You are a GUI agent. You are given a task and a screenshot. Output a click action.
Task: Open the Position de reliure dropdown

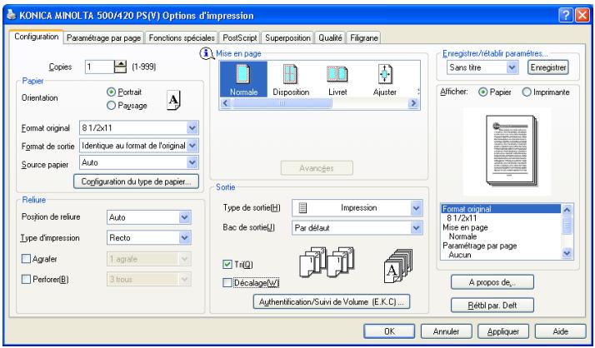(148, 217)
